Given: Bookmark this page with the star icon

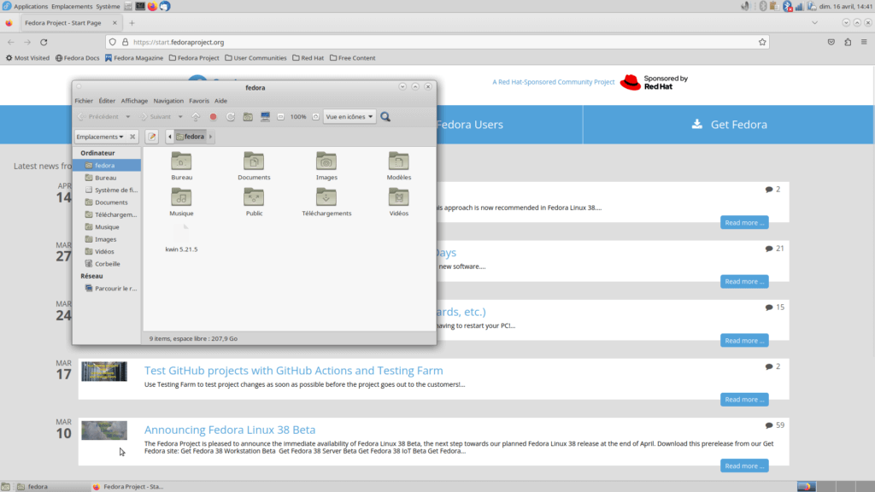Looking at the screenshot, I should (762, 42).
